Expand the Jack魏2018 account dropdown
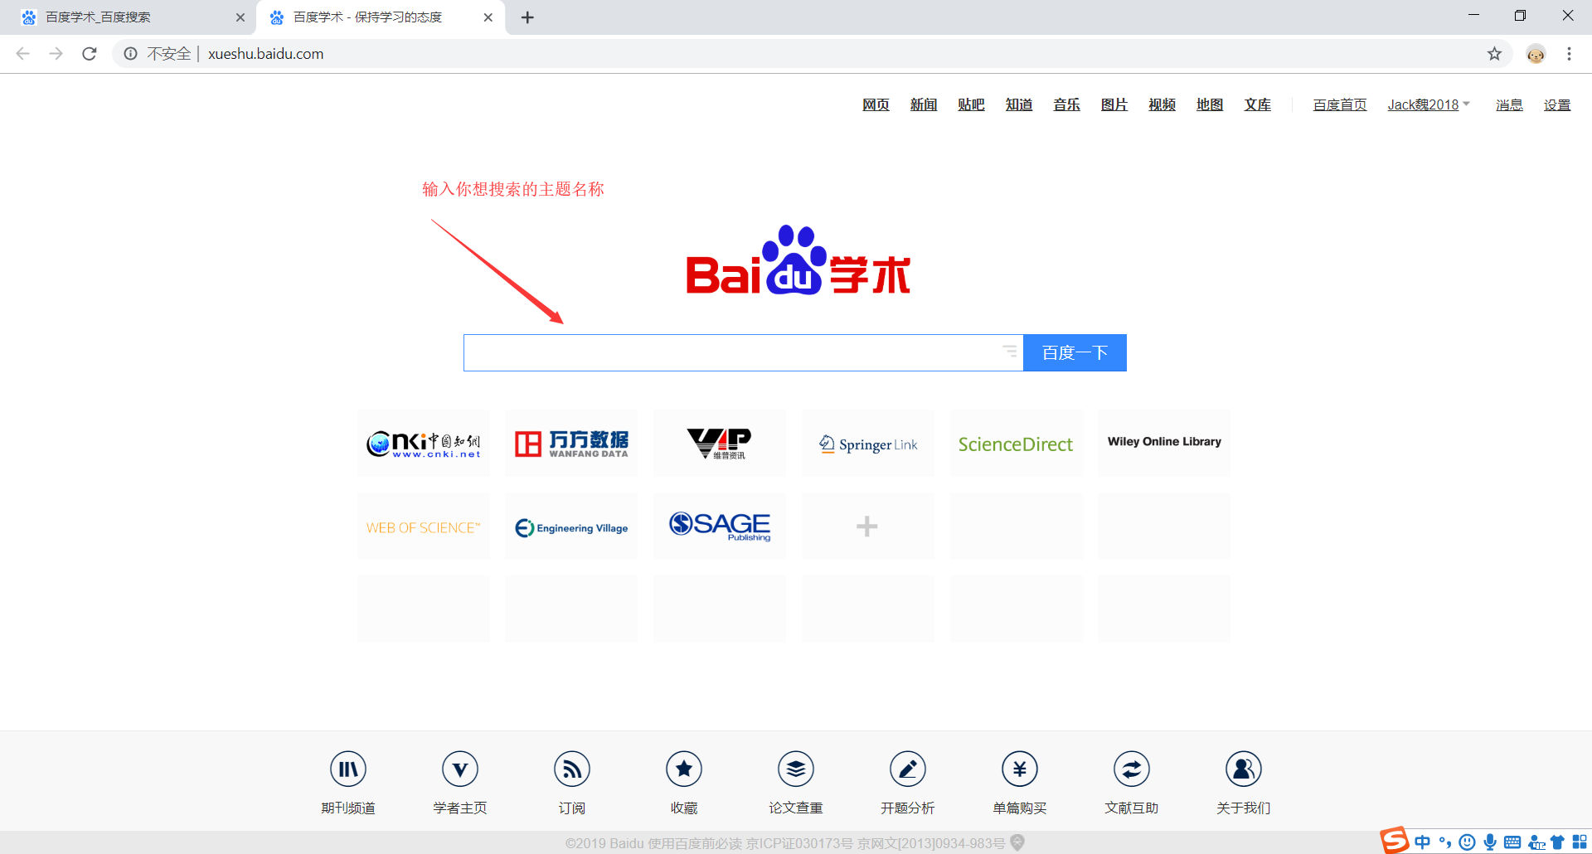This screenshot has height=854, width=1592. click(1429, 105)
